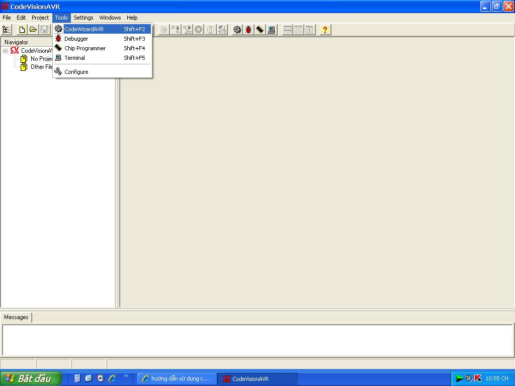Choose Terminal from the Tools menu
The width and height of the screenshot is (515, 386).
click(102, 57)
